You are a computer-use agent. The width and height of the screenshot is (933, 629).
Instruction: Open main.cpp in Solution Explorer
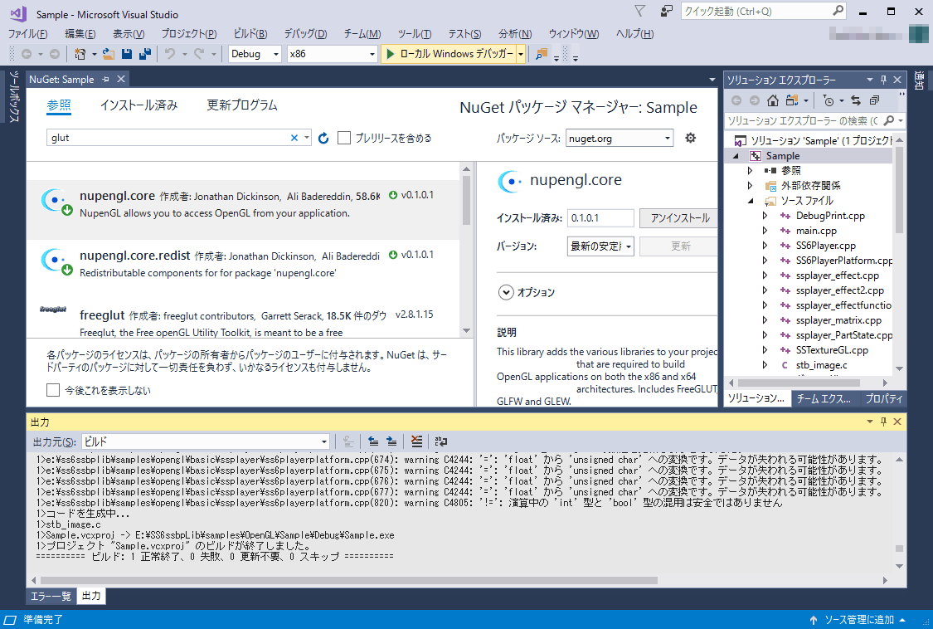(816, 231)
